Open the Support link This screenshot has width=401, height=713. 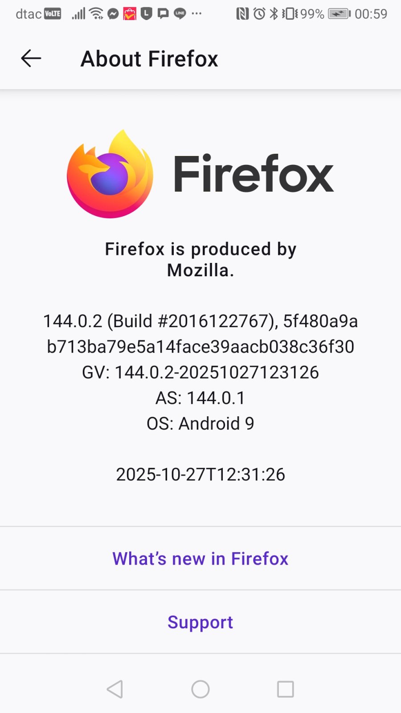pos(200,622)
